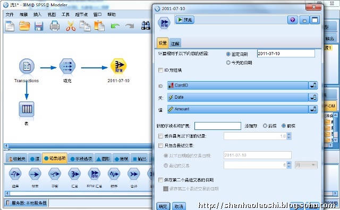Click the grey redo arrow icon
The image size is (340, 210).
point(130,26)
